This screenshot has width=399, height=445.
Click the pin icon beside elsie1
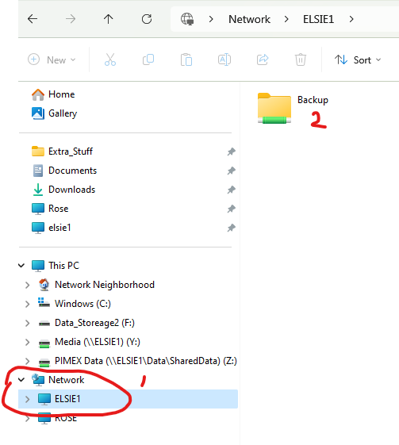(x=232, y=228)
